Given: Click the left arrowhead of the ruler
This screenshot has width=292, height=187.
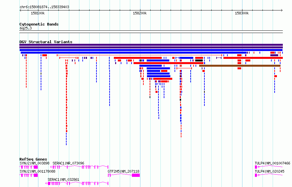Looking at the screenshot, I should [x=20, y=10].
